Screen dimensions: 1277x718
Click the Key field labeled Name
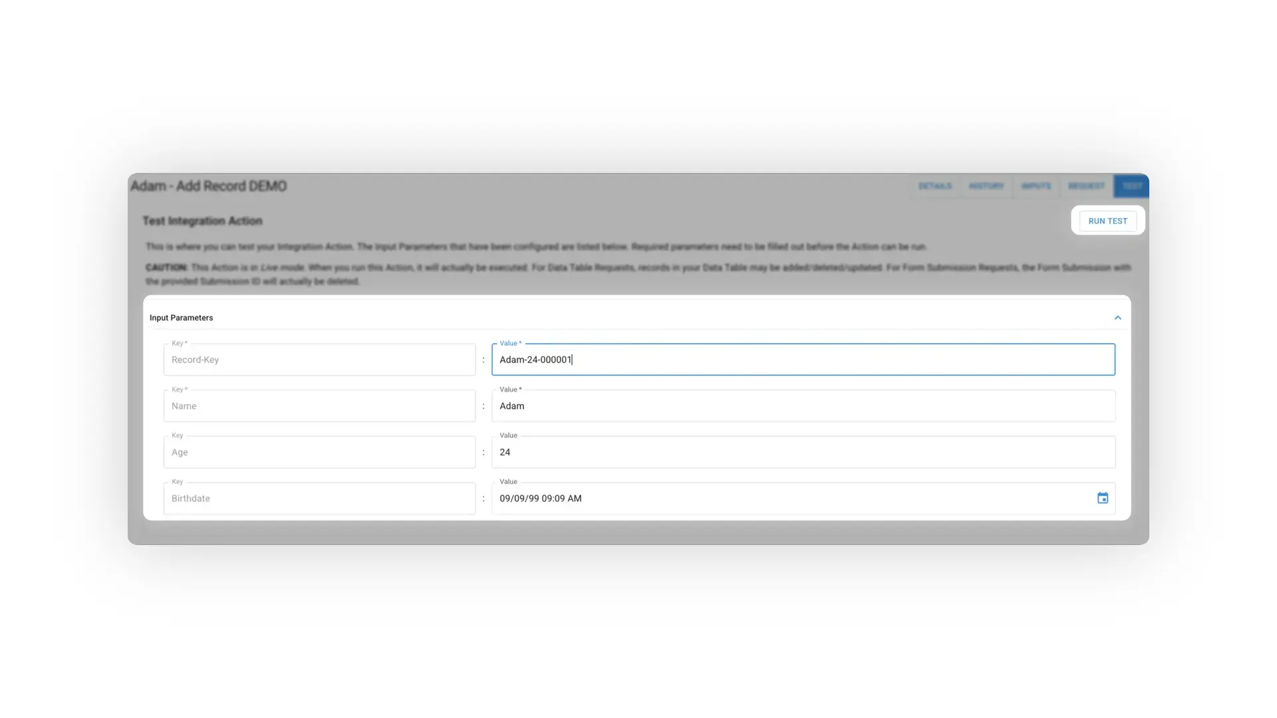click(x=319, y=406)
